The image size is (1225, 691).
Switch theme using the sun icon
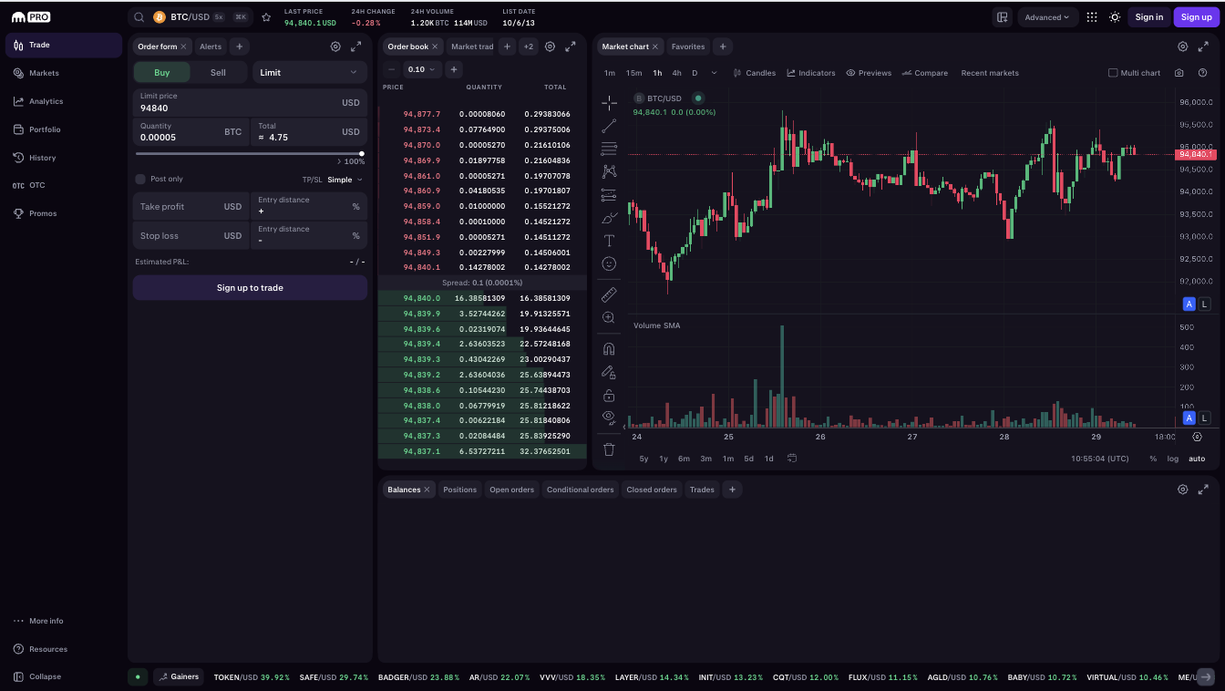point(1115,17)
